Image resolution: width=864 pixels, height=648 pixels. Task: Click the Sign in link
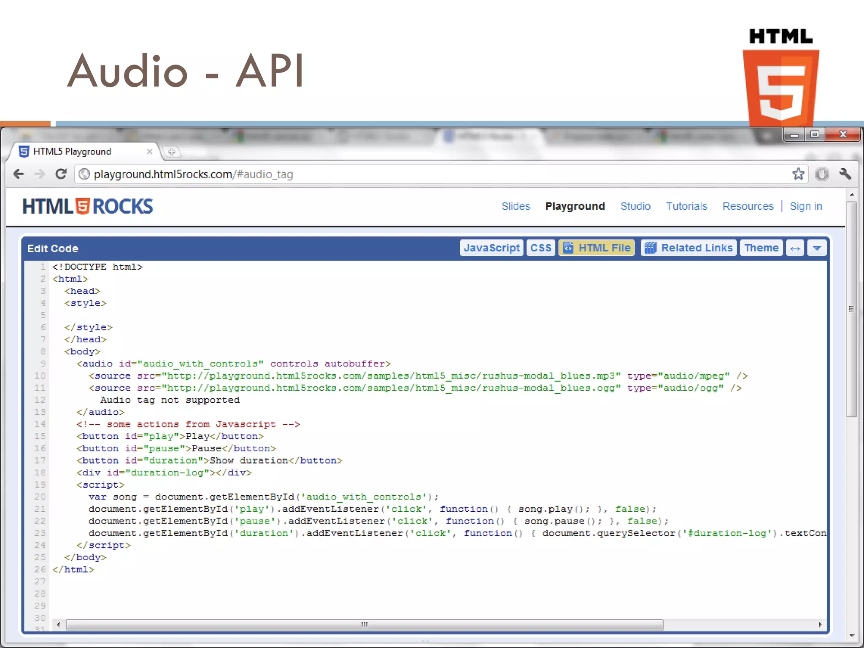(x=806, y=206)
